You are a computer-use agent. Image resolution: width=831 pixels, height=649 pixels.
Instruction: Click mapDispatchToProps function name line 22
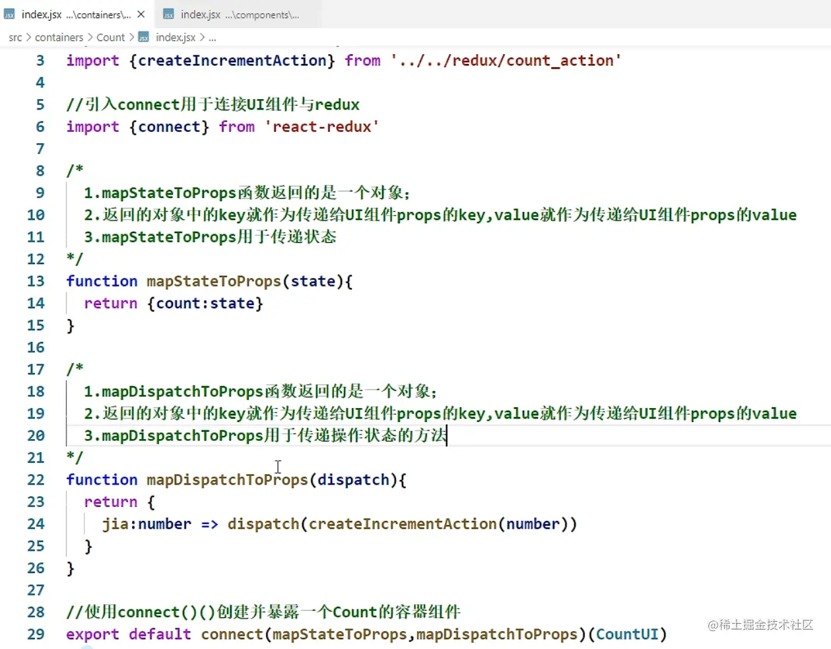click(x=227, y=480)
